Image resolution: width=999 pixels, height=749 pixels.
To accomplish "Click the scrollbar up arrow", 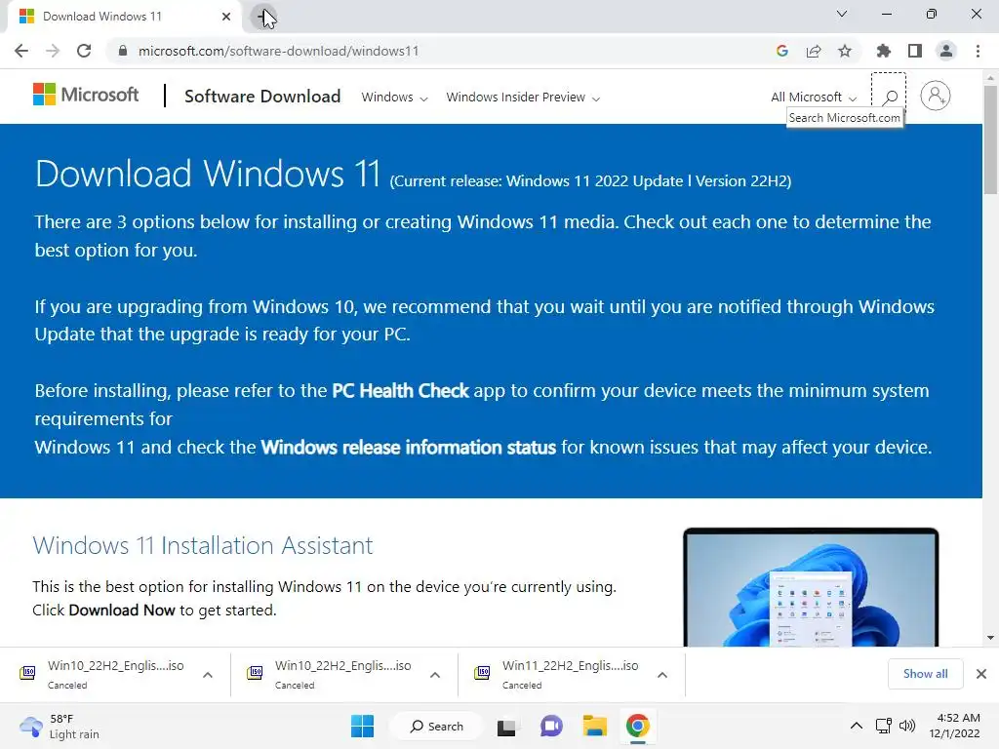I will click(990, 78).
